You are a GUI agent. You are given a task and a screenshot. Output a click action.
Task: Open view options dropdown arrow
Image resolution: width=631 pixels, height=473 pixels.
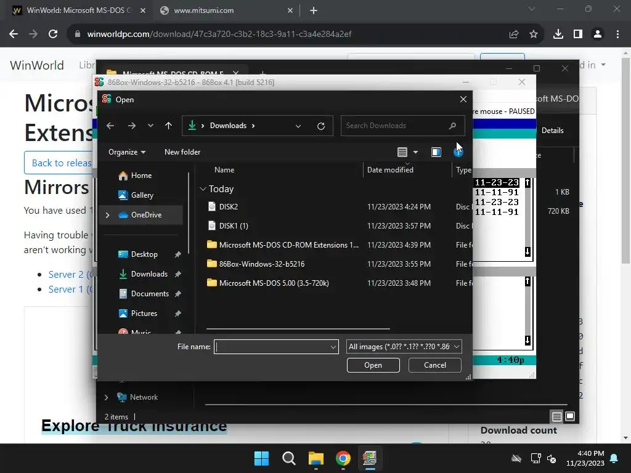coord(416,152)
